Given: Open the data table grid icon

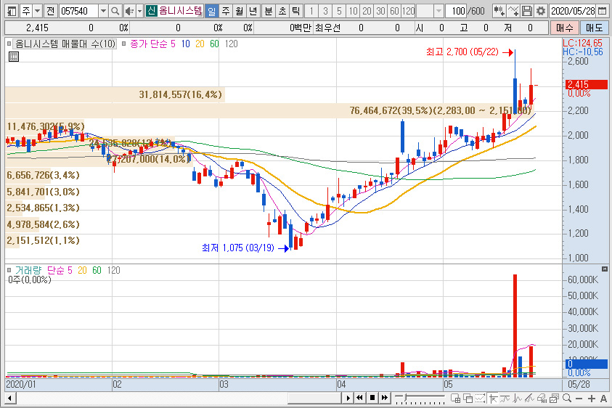Looking at the screenshot, I should (14, 57).
